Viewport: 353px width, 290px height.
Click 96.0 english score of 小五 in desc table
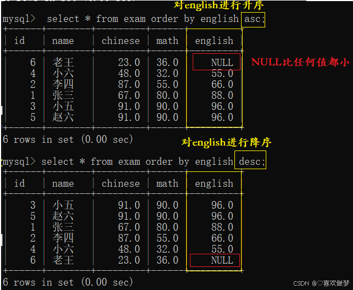222,205
